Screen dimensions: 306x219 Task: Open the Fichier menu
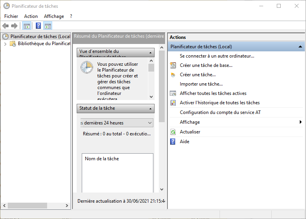tap(11, 16)
